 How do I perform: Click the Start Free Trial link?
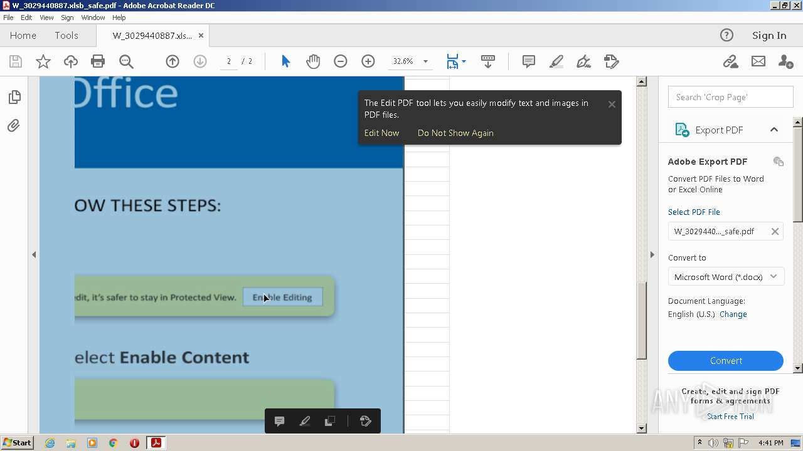click(x=730, y=417)
